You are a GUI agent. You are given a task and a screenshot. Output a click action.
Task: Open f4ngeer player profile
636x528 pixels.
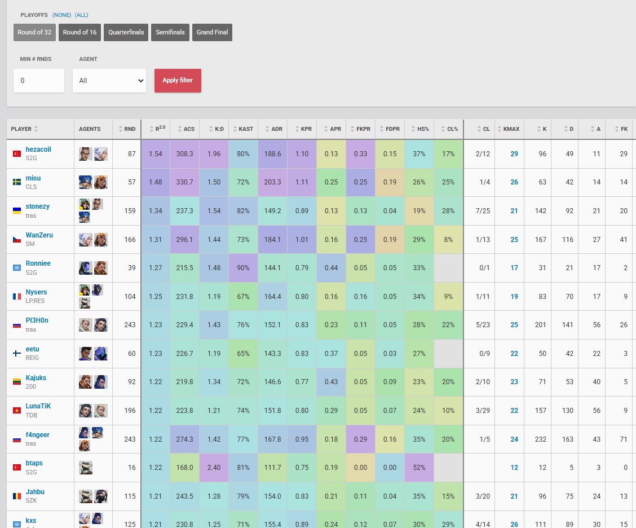coord(37,435)
